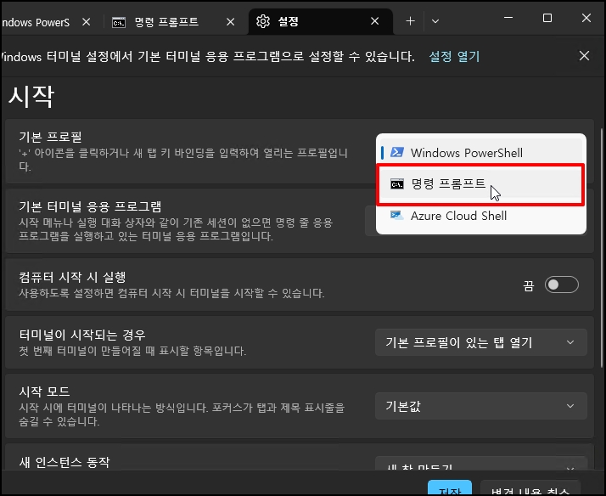This screenshot has height=496, width=606.
Task: Click the 새 인스턴스 동작 title
Action: click(65, 462)
